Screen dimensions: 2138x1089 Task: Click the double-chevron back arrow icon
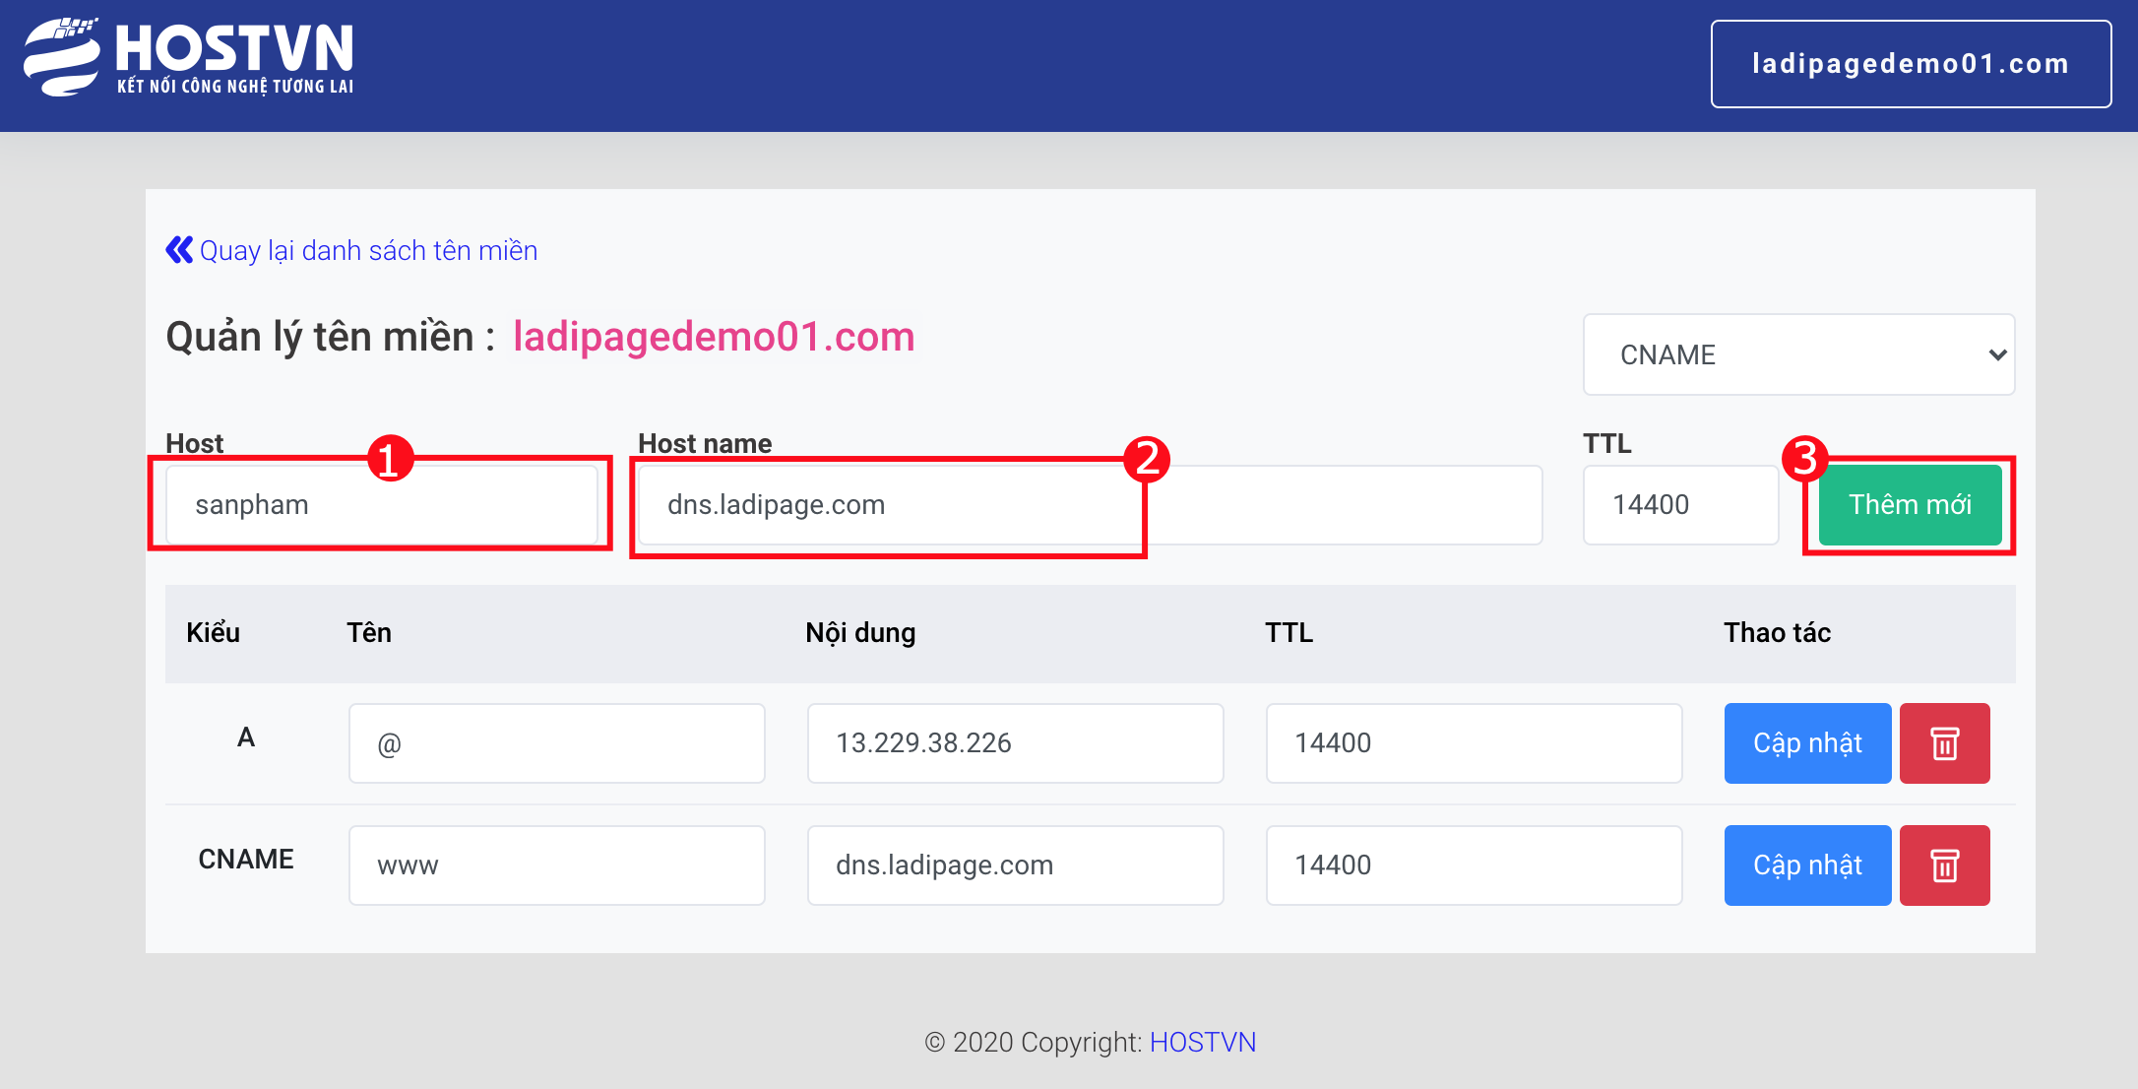(x=179, y=250)
